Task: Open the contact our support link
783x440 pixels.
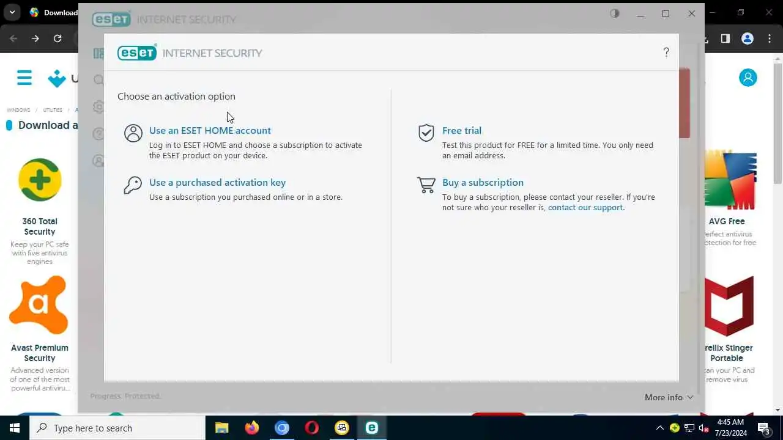Action: [585, 207]
